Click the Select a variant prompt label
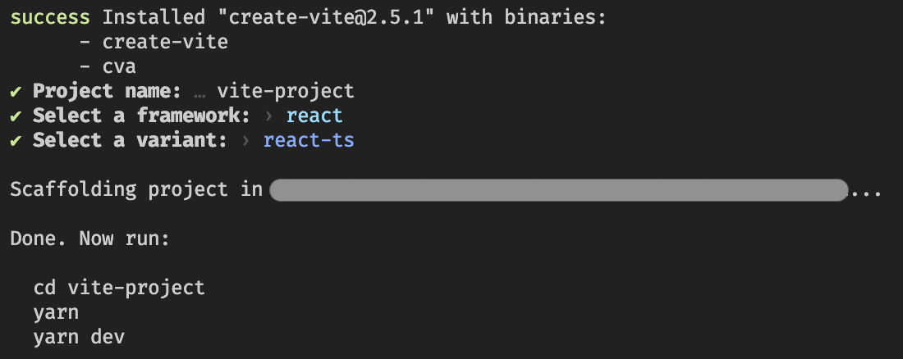The image size is (903, 359). pos(130,140)
